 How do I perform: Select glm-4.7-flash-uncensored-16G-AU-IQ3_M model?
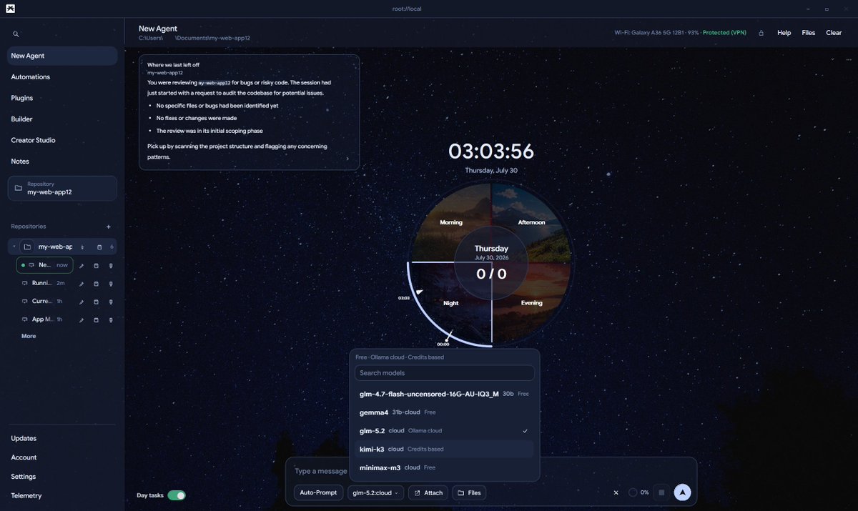pos(445,394)
